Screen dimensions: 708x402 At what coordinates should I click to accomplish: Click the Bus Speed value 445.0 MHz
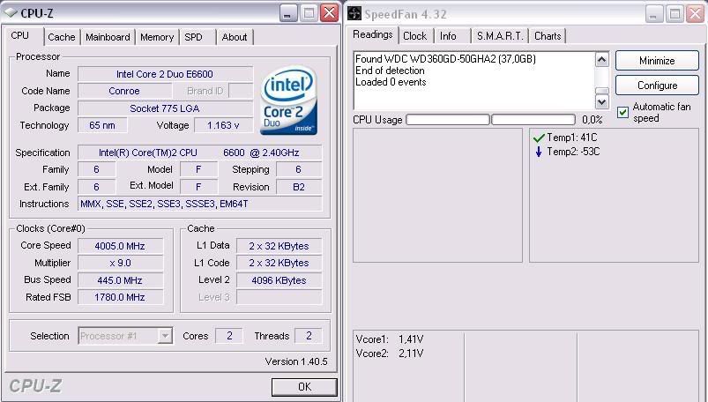tap(120, 280)
